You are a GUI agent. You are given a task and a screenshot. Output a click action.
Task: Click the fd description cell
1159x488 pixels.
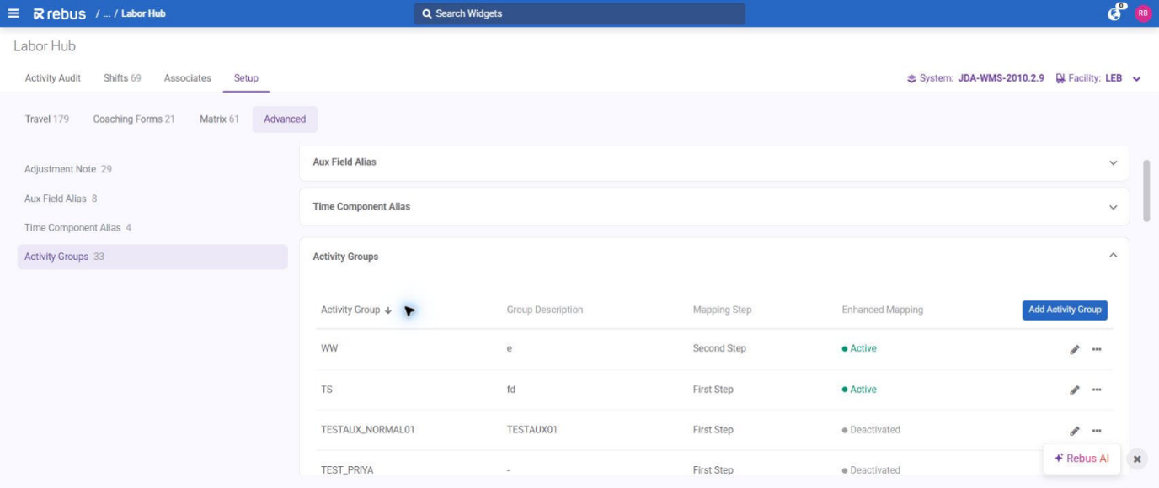(511, 390)
